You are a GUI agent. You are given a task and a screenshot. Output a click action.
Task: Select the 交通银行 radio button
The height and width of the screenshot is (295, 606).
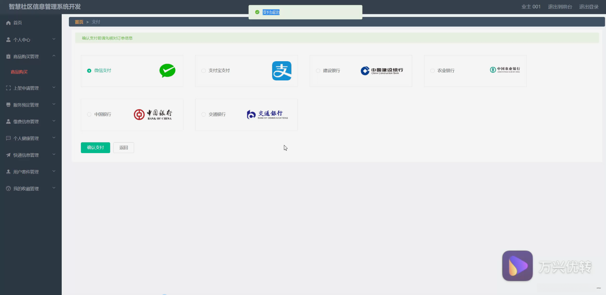[204, 114]
